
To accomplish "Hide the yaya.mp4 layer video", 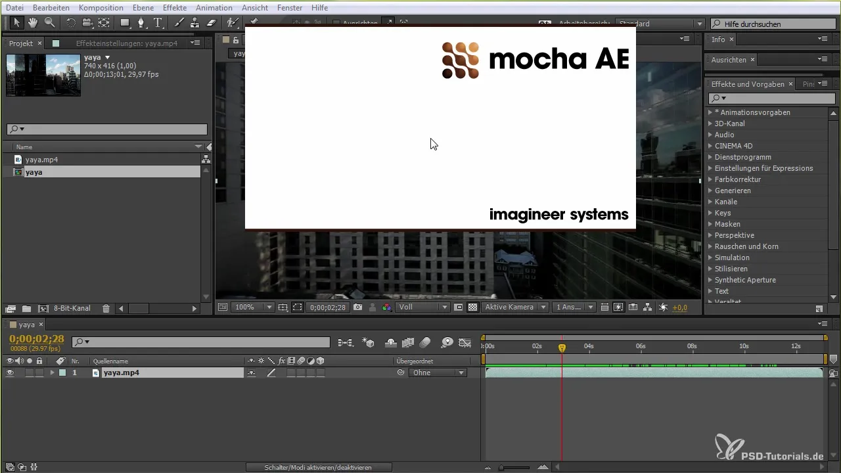I will pos(10,372).
